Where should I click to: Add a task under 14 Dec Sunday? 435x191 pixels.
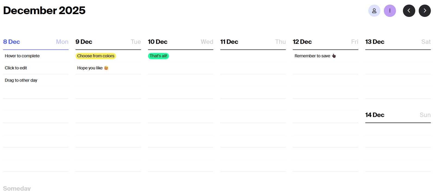(398, 129)
